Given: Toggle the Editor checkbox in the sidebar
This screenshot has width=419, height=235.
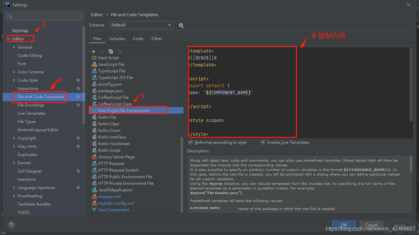Looking at the screenshot, I should pos(9,39).
